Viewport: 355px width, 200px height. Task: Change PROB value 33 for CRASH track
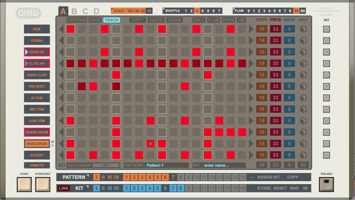[x=275, y=41]
